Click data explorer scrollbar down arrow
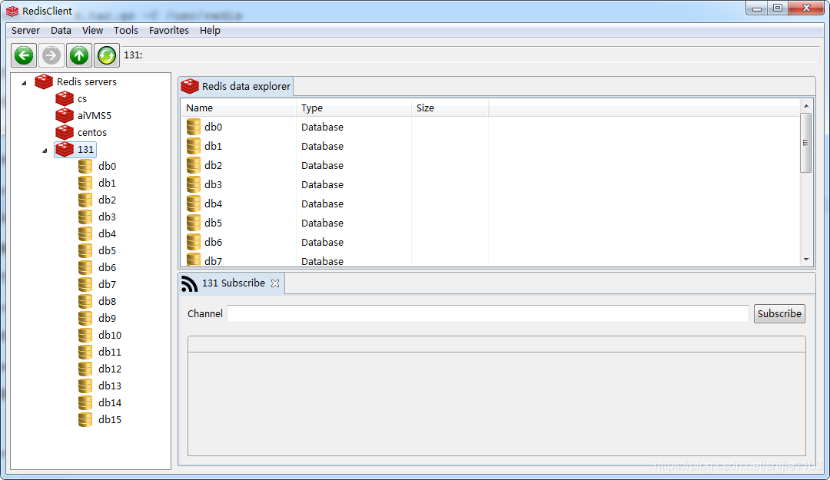This screenshot has height=480, width=830. [806, 260]
